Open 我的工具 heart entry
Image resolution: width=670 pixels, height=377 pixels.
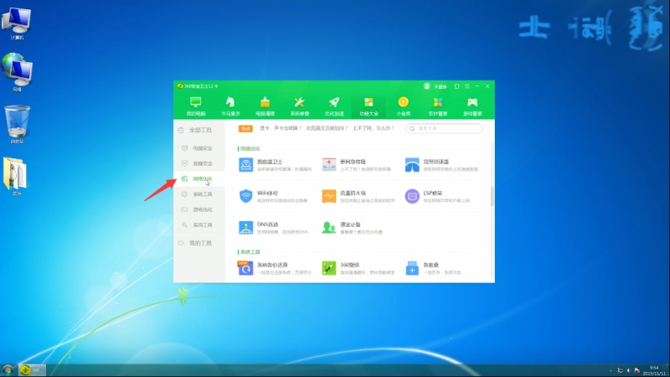coord(199,243)
